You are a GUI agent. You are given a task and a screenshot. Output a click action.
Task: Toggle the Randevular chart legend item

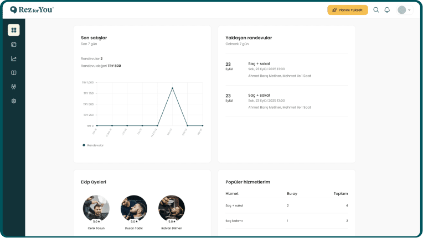(93, 145)
